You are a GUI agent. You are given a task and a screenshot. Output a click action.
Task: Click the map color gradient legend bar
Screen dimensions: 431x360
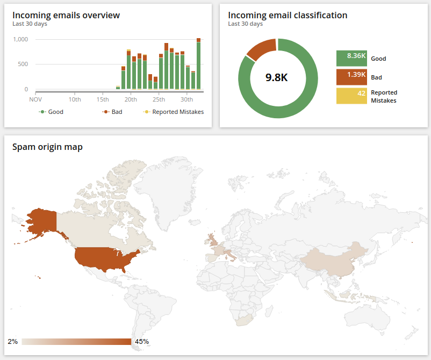76,342
